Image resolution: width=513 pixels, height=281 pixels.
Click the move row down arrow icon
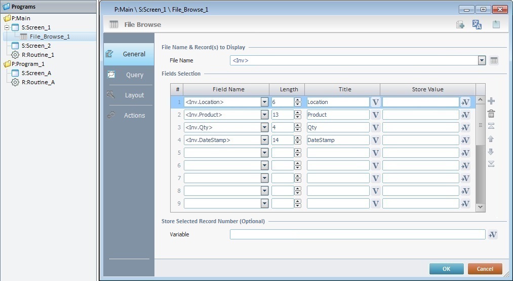pyautogui.click(x=491, y=152)
